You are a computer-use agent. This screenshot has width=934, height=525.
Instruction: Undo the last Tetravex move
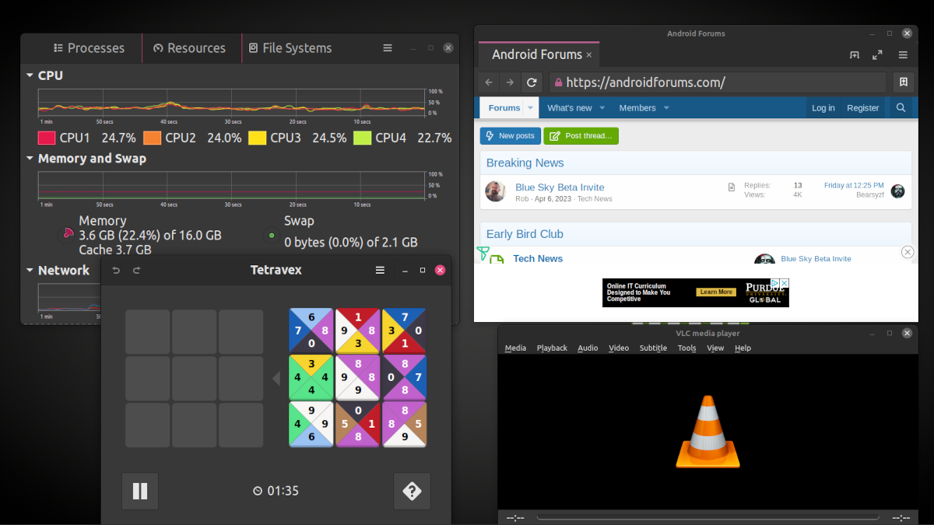(x=116, y=271)
